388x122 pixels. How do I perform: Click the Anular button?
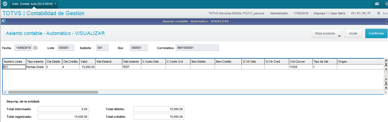pos(353,33)
